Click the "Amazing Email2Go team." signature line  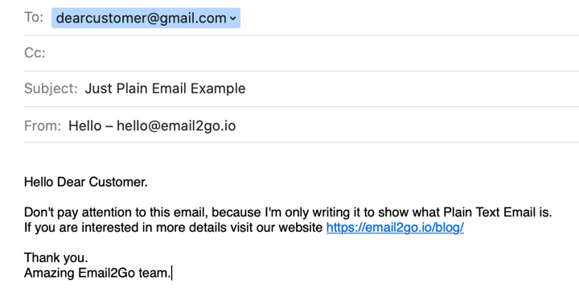click(97, 273)
